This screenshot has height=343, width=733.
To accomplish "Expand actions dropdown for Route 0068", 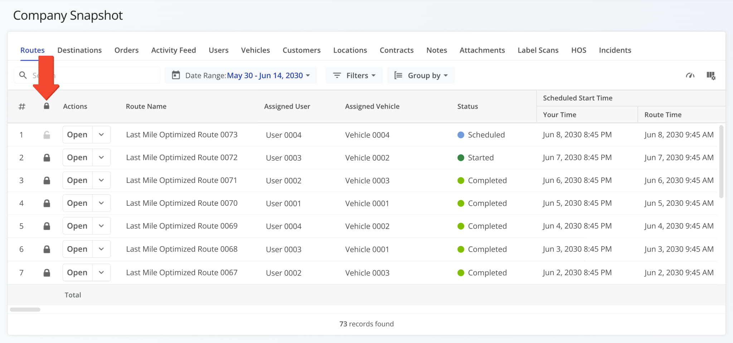I will [x=101, y=249].
